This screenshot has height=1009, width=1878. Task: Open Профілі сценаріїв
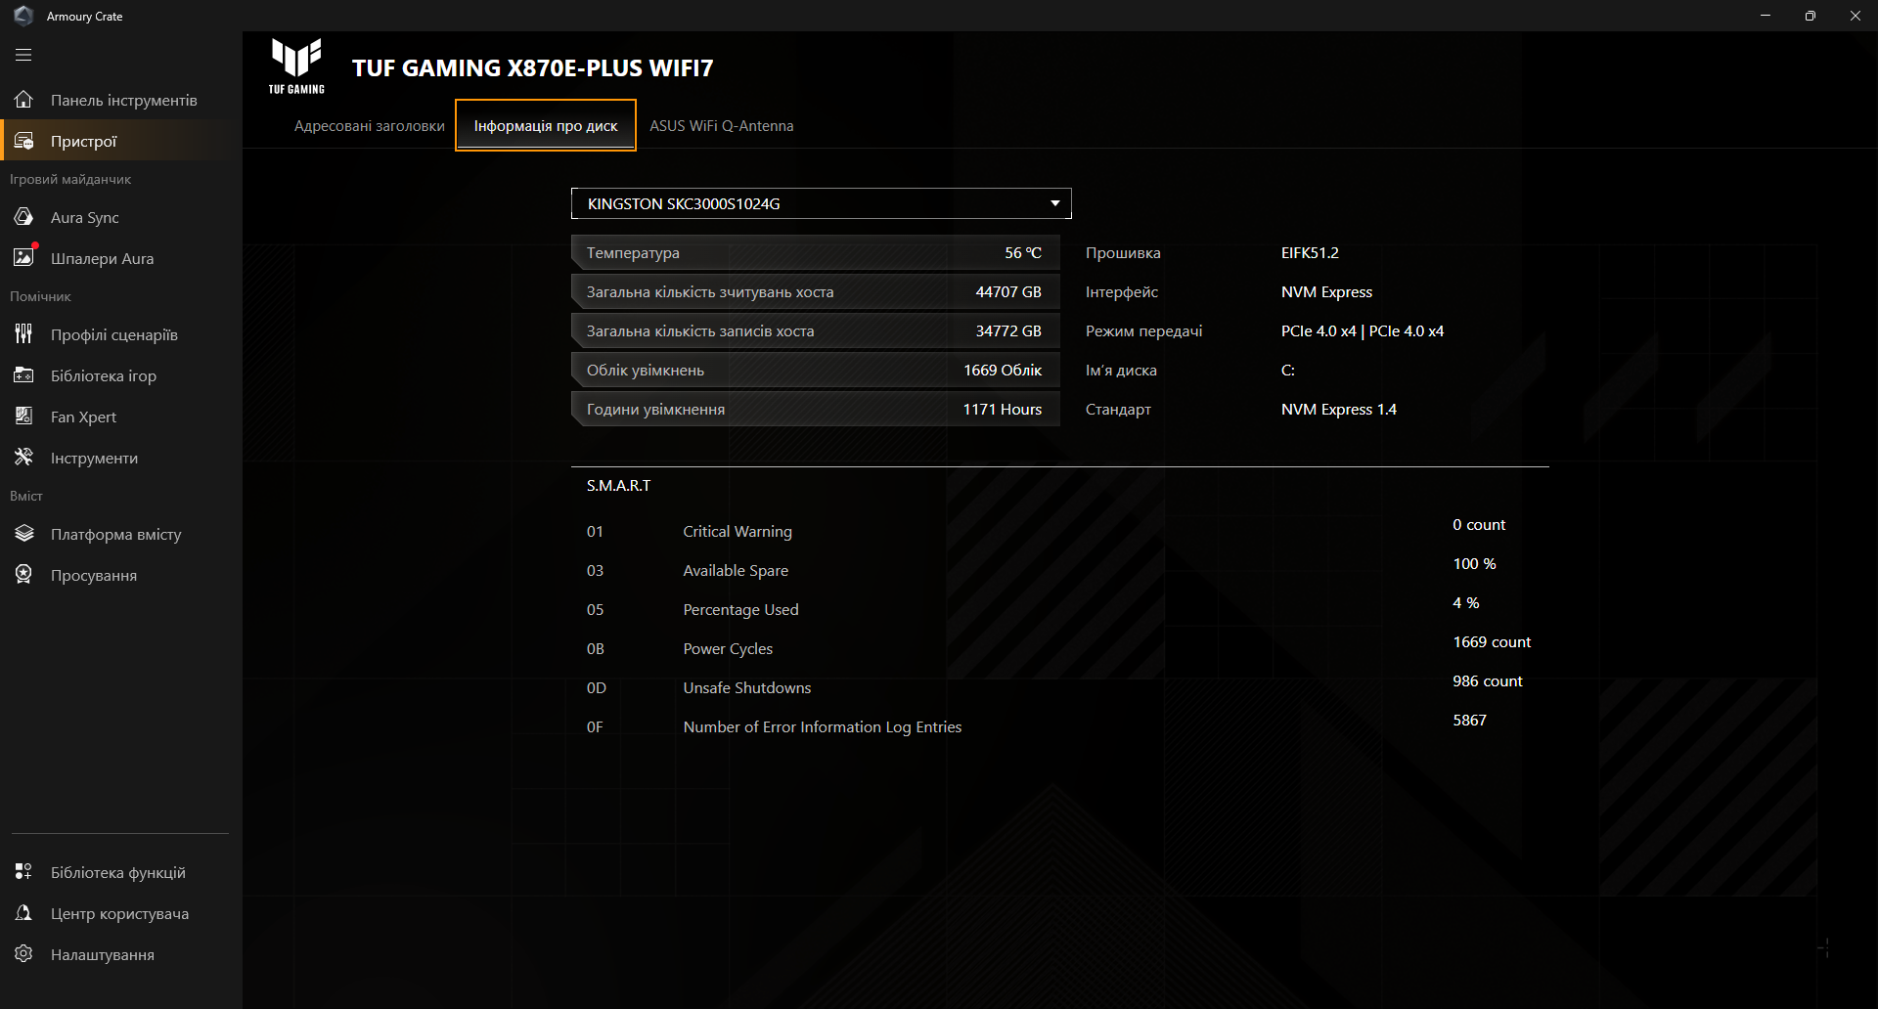click(x=121, y=334)
